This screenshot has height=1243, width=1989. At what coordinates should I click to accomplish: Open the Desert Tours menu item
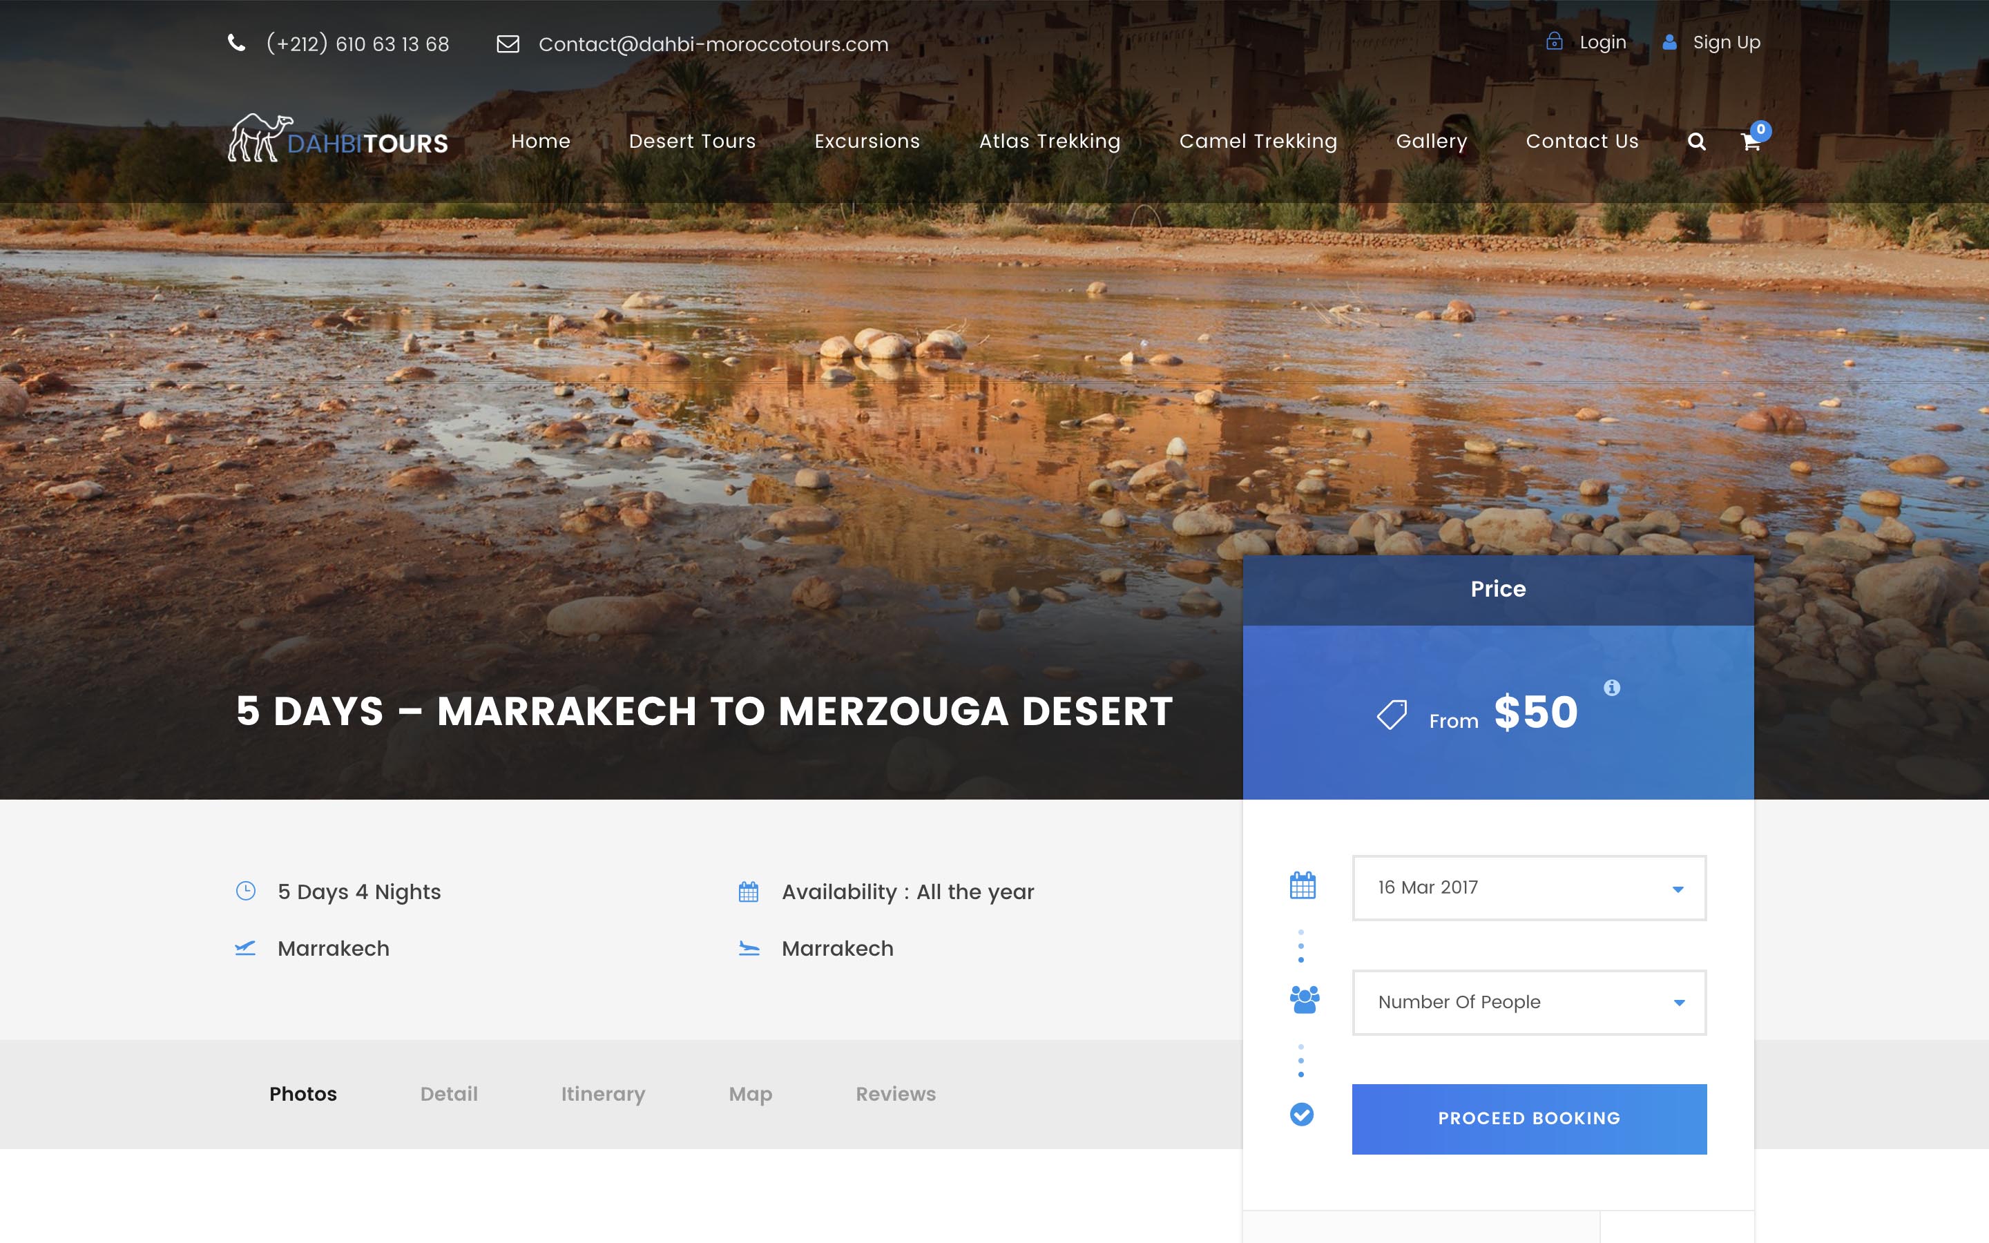pos(692,142)
